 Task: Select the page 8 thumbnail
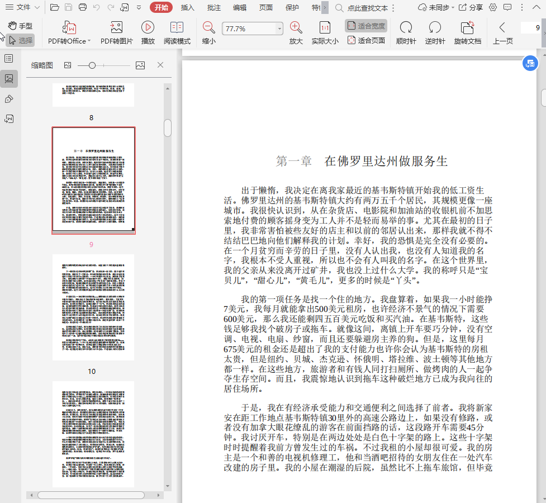[93, 95]
